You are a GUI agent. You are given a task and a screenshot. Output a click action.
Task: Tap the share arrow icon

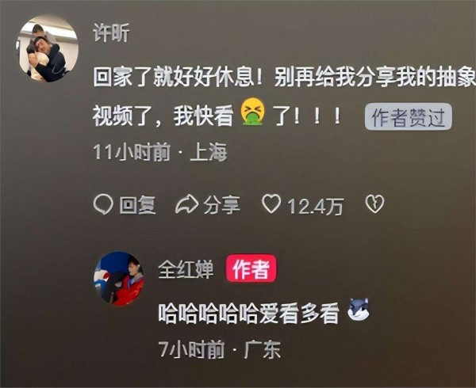click(187, 204)
